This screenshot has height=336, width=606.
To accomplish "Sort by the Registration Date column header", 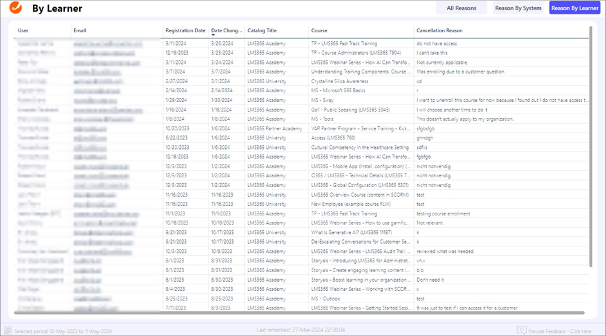I will click(185, 30).
